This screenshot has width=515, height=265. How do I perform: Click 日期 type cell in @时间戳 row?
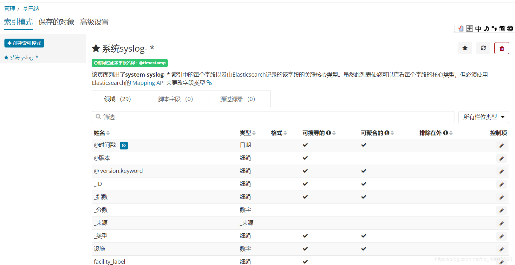245,145
